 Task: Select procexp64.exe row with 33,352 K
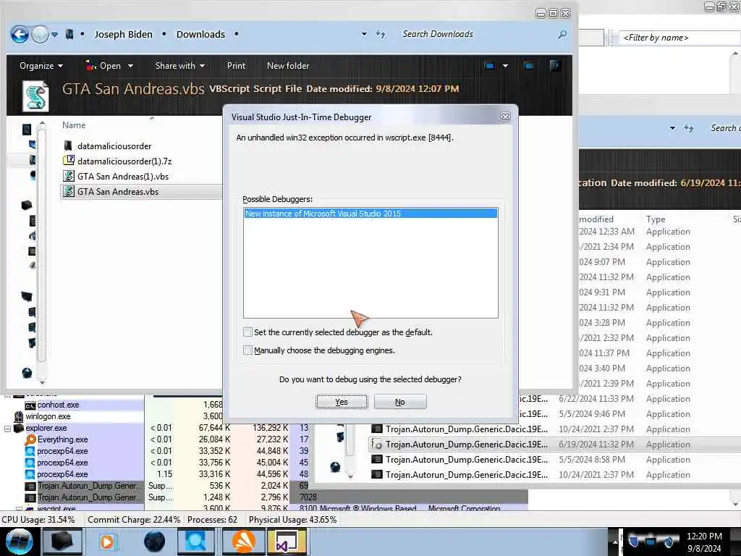point(62,451)
